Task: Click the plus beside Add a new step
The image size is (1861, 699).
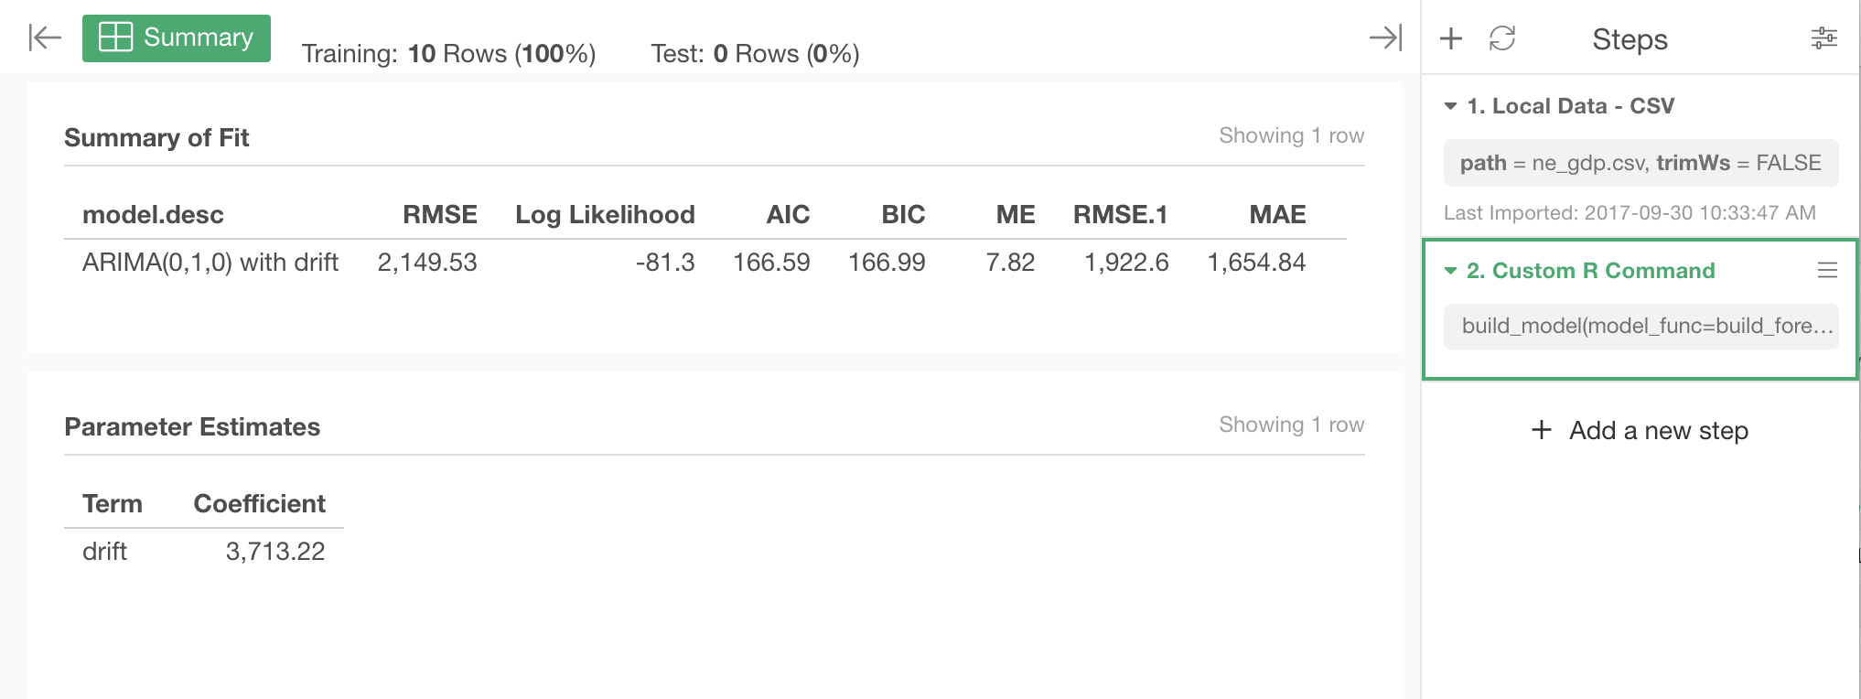Action: pos(1542,430)
